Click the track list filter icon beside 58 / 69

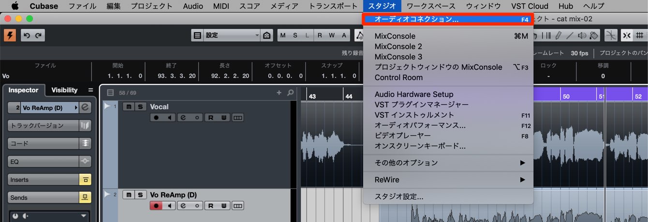click(110, 93)
